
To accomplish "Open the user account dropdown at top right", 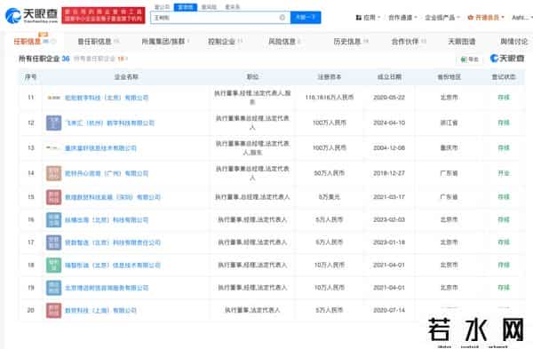I will 521,18.
